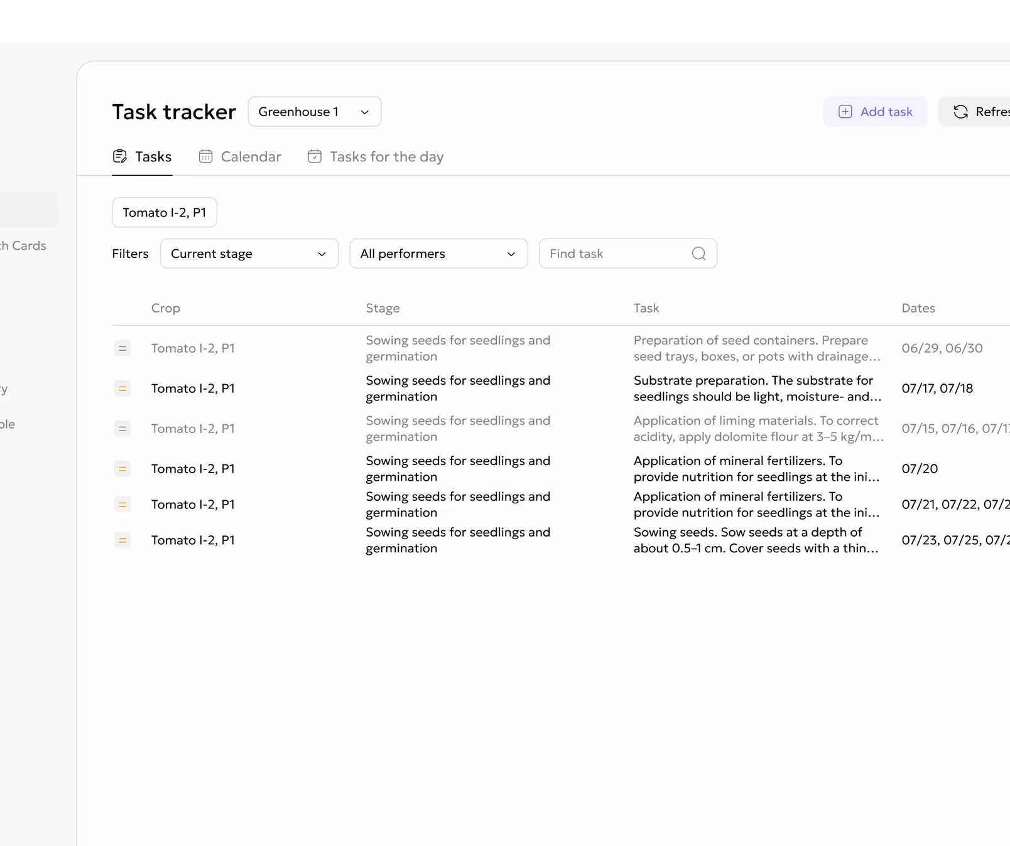Click the priority icon for the liming materials row
Viewport: 1010px width, 846px height.
coord(122,429)
